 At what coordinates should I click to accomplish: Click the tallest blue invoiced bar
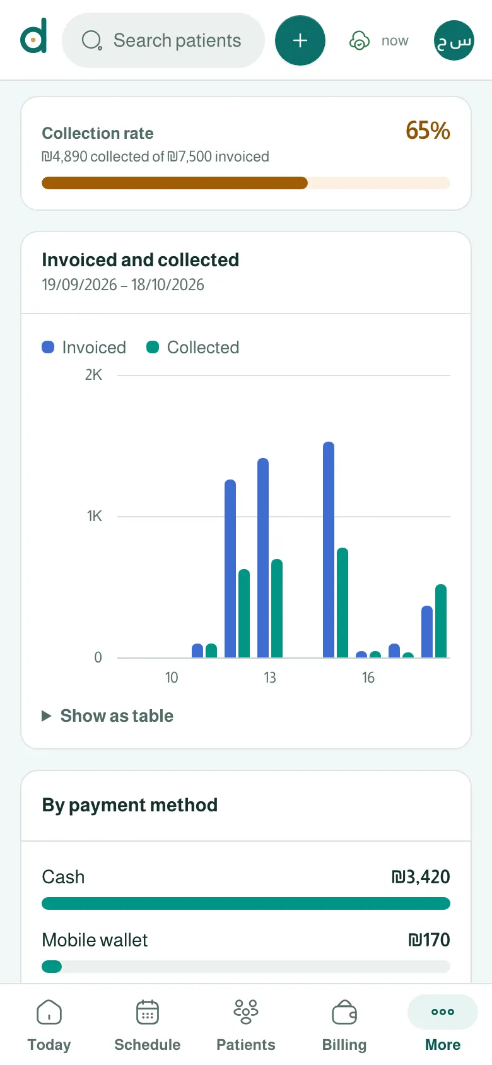[329, 550]
